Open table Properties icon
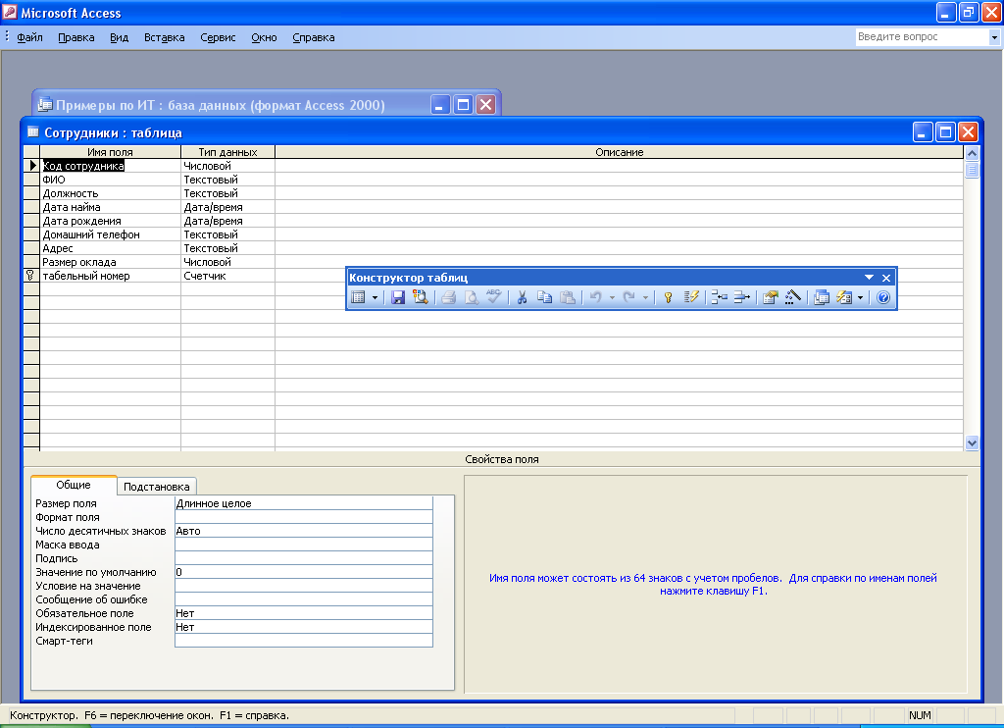The width and height of the screenshot is (1004, 728). point(771,297)
